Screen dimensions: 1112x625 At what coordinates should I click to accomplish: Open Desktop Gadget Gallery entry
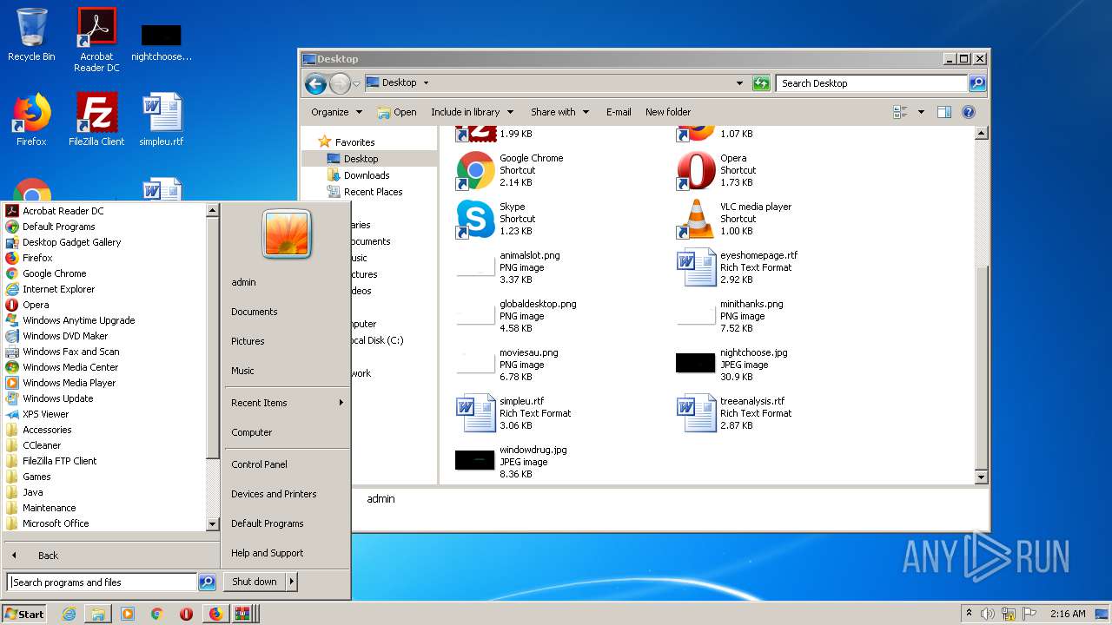coord(71,242)
